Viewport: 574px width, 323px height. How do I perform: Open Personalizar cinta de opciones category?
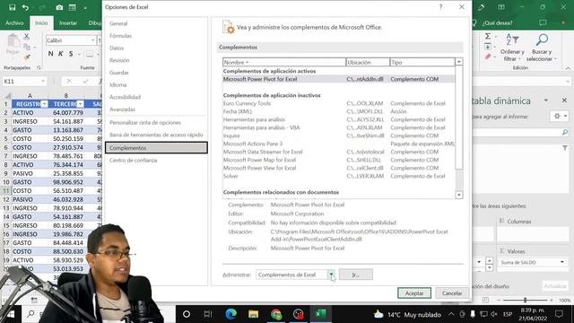(145, 123)
